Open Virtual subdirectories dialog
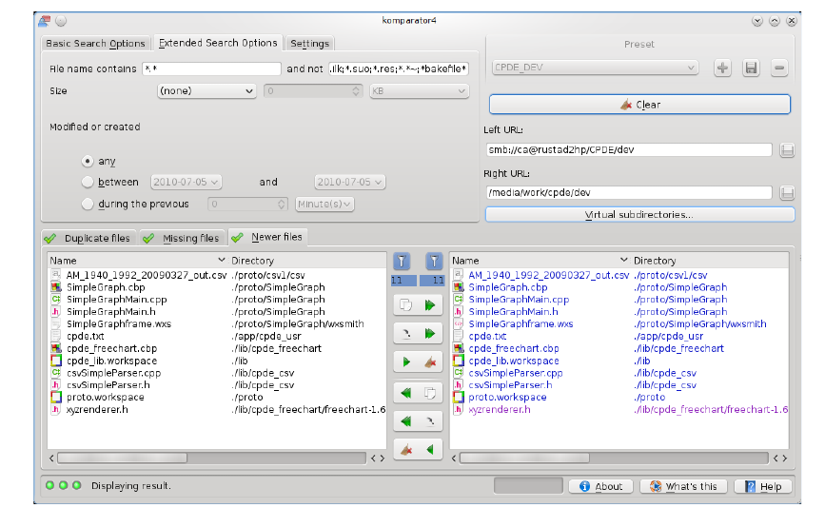 (x=638, y=215)
